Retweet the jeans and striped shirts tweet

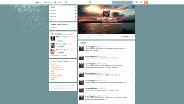click(133, 76)
